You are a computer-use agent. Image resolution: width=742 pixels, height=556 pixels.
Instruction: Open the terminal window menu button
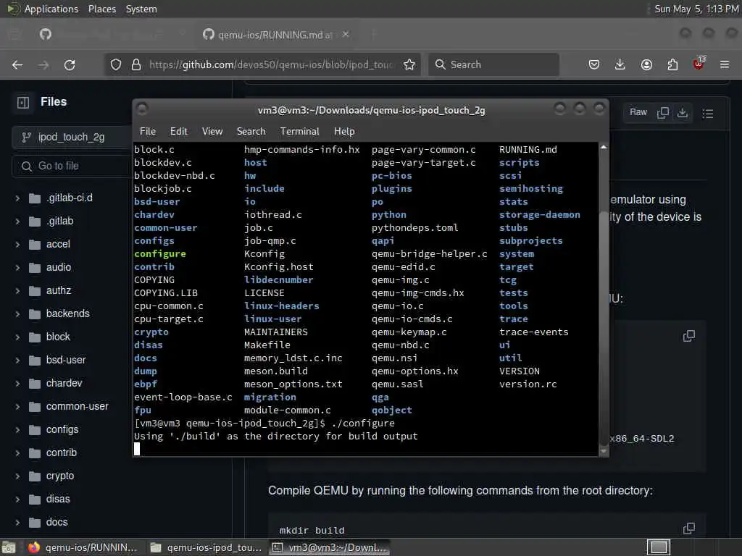tap(142, 109)
